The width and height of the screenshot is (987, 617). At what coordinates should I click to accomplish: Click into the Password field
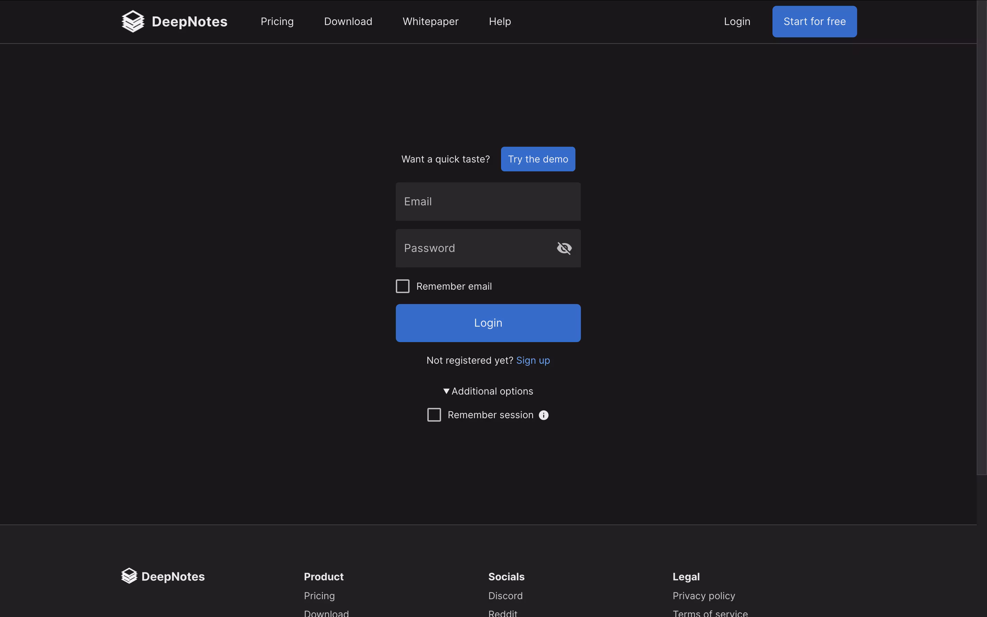pos(473,248)
